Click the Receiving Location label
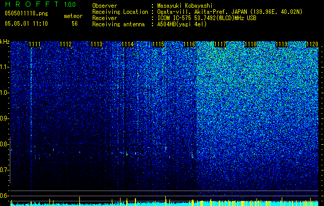Screen dimensions: 324x206 click(x=120, y=12)
